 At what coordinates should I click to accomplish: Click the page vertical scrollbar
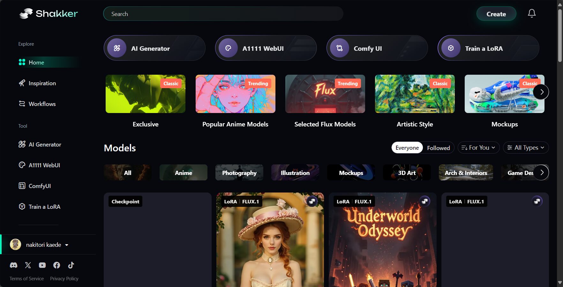[560, 35]
